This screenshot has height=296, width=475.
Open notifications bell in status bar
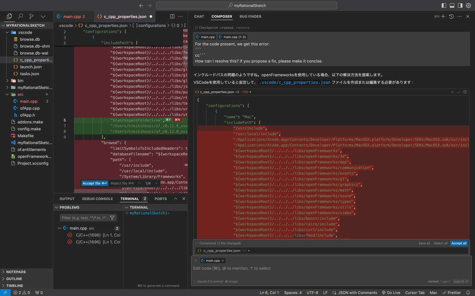coord(468,293)
